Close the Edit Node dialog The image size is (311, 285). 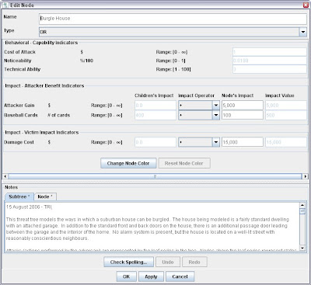click(x=306, y=5)
